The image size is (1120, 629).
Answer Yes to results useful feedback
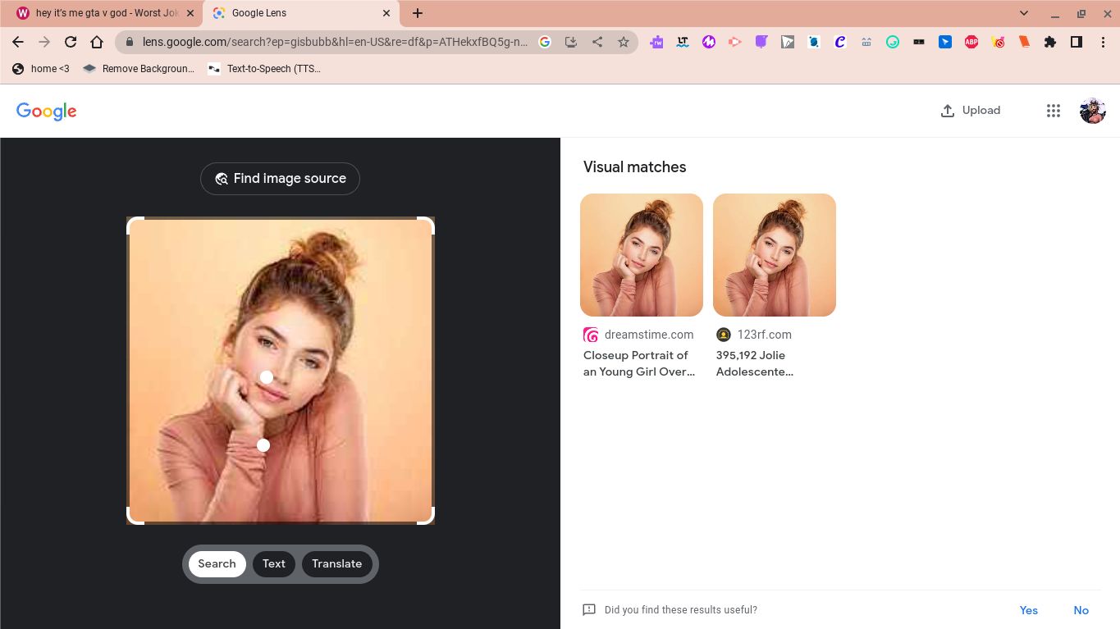[x=1028, y=610]
